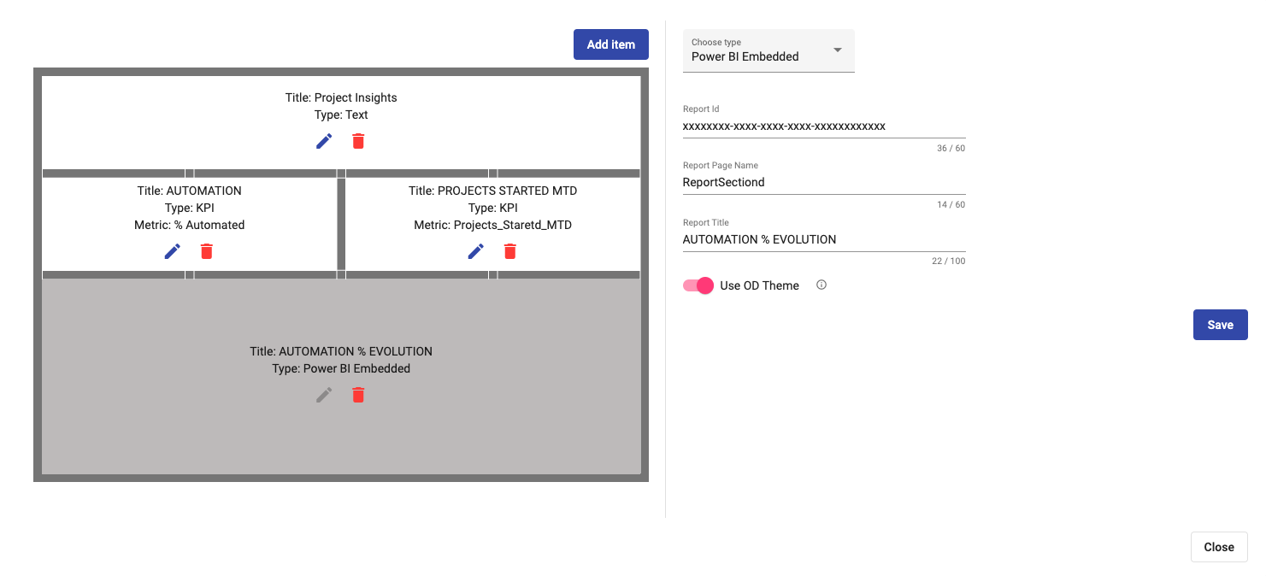Edit the PROJECTS STARTED MTD item
The width and height of the screenshot is (1266, 576).
pos(476,251)
